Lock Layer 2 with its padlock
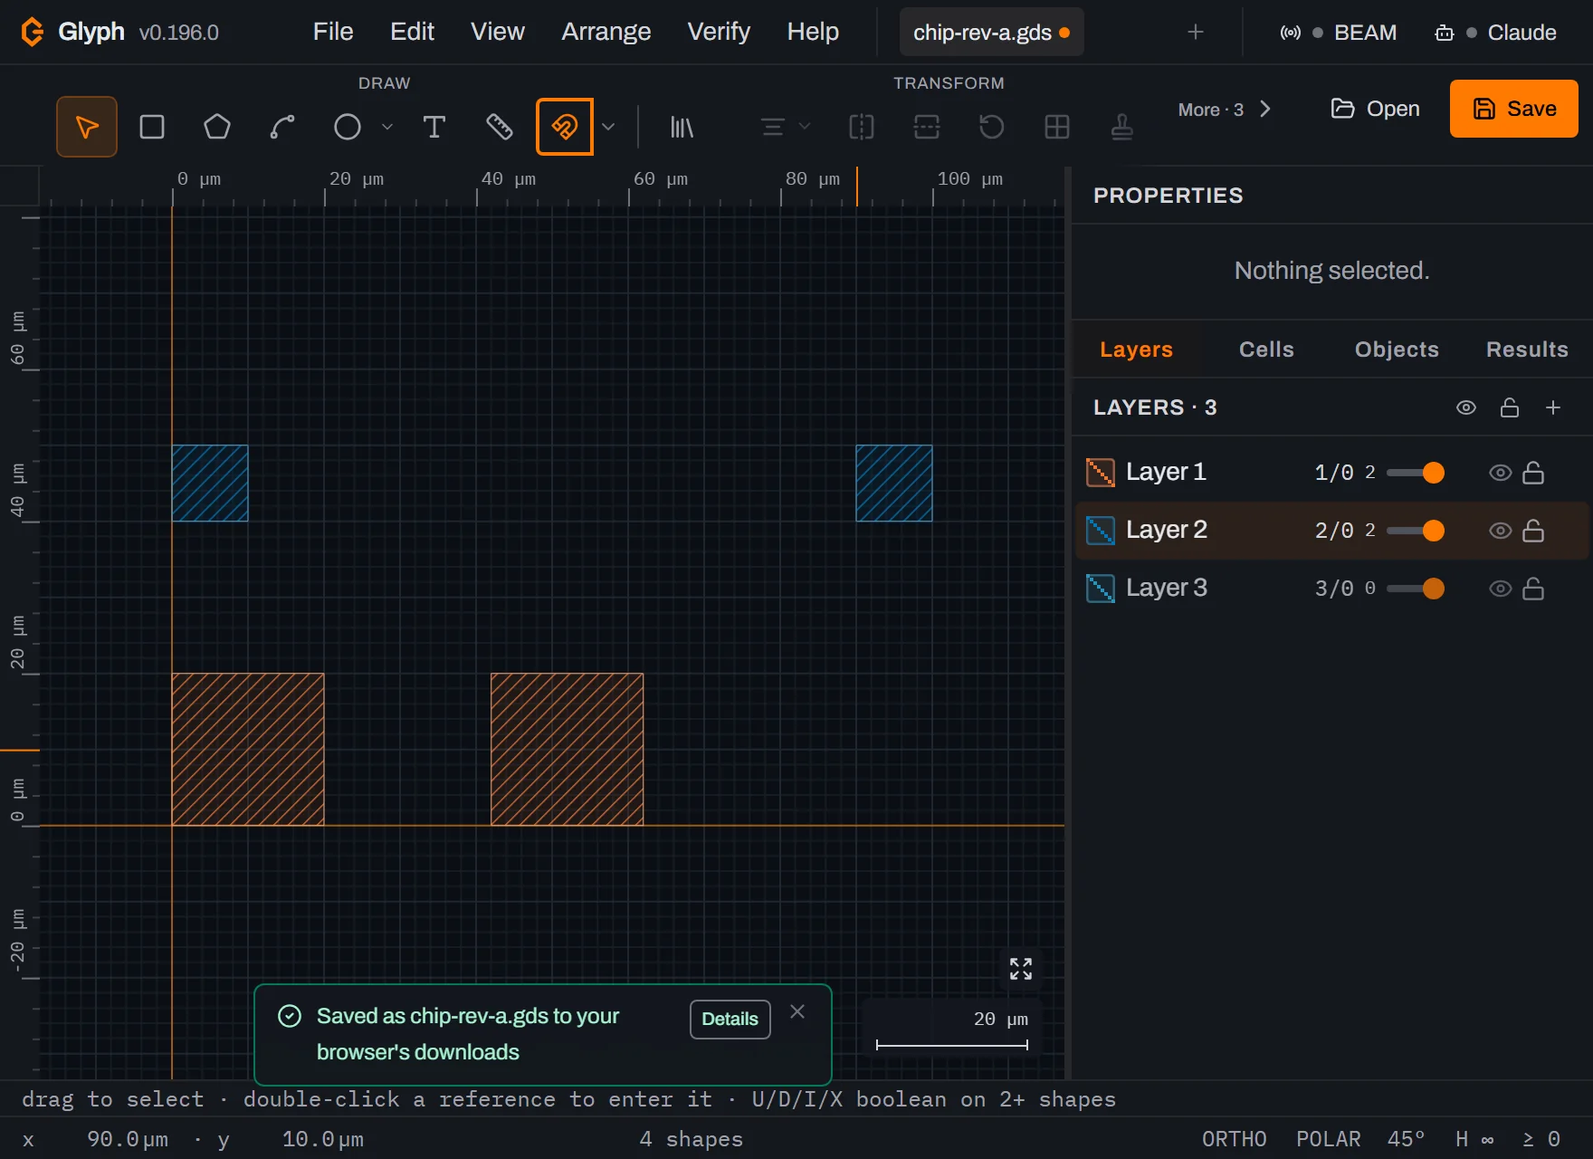This screenshot has height=1159, width=1593. click(1533, 531)
